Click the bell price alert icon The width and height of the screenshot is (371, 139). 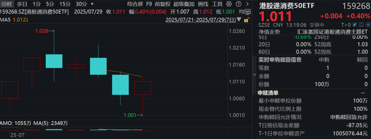[x=361, y=25]
